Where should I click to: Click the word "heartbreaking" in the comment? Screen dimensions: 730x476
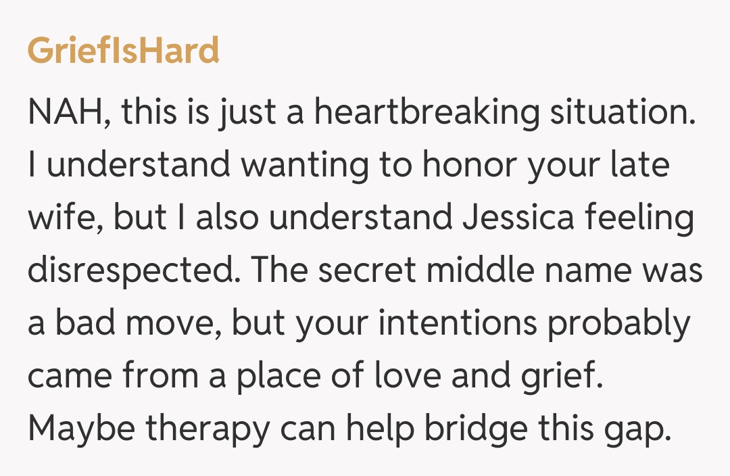click(427, 112)
